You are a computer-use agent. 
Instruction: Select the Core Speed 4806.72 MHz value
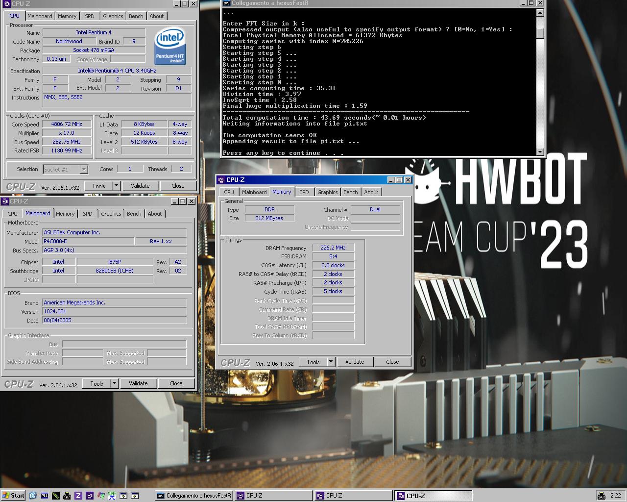(67, 125)
